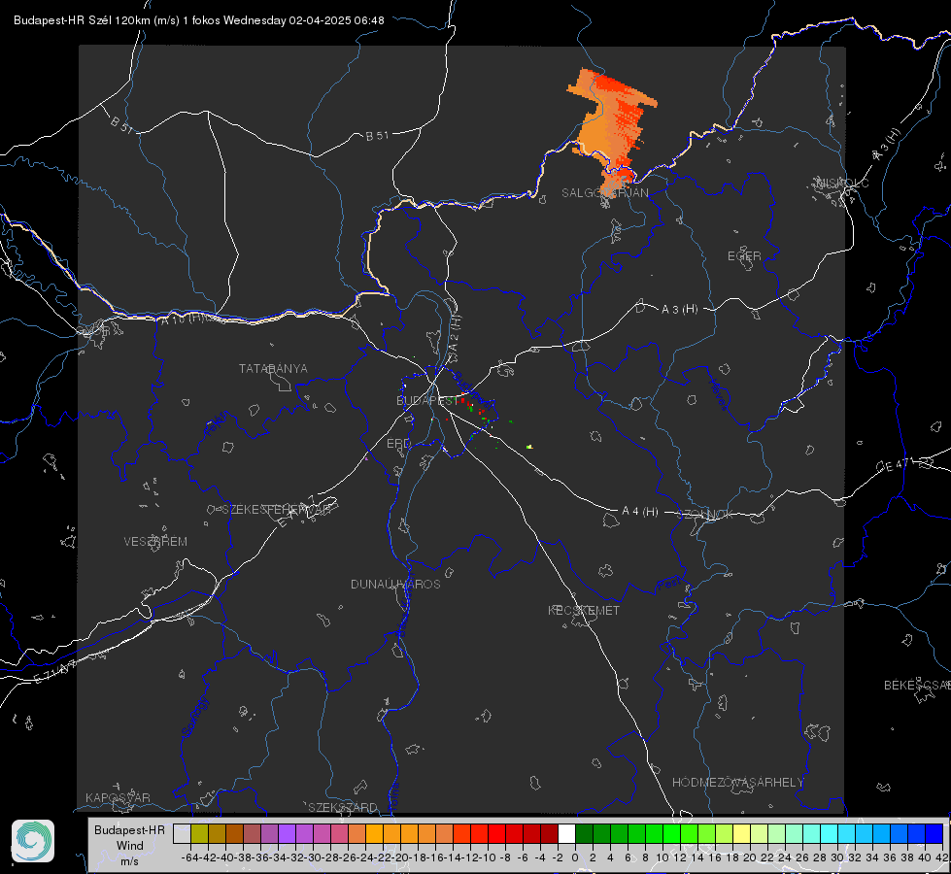Click the BEKESCSABA label at the right edge
The image size is (951, 874).
[917, 686]
